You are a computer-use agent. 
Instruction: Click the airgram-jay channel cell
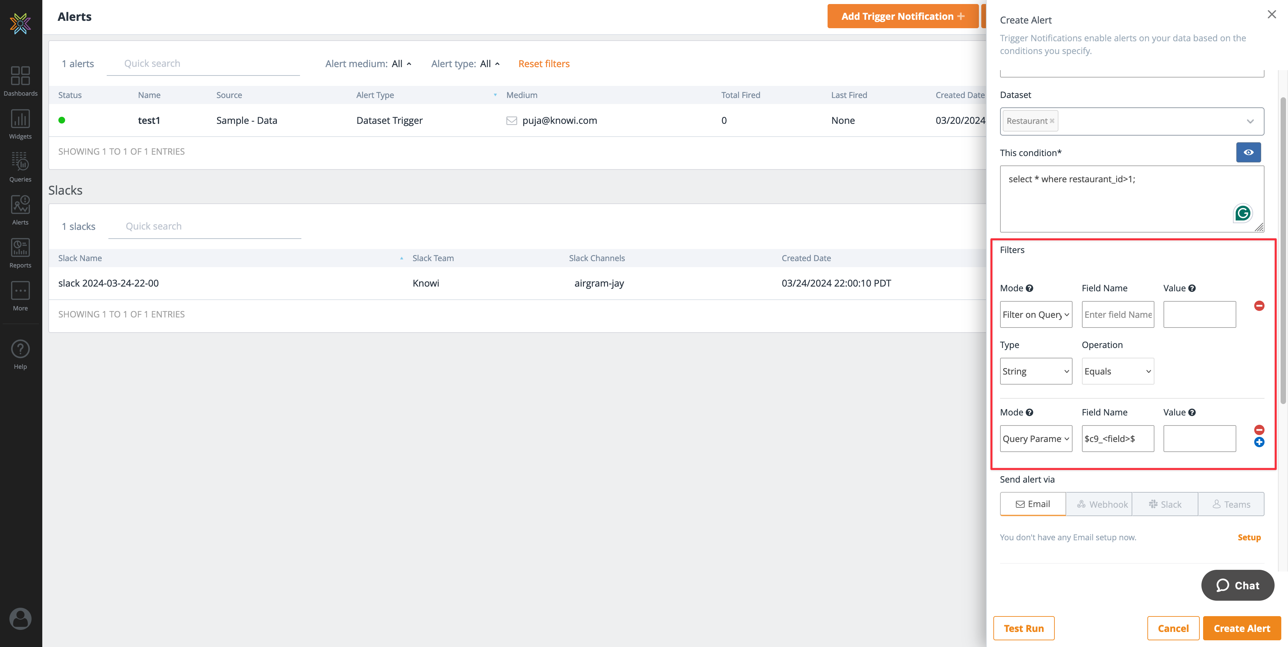599,283
